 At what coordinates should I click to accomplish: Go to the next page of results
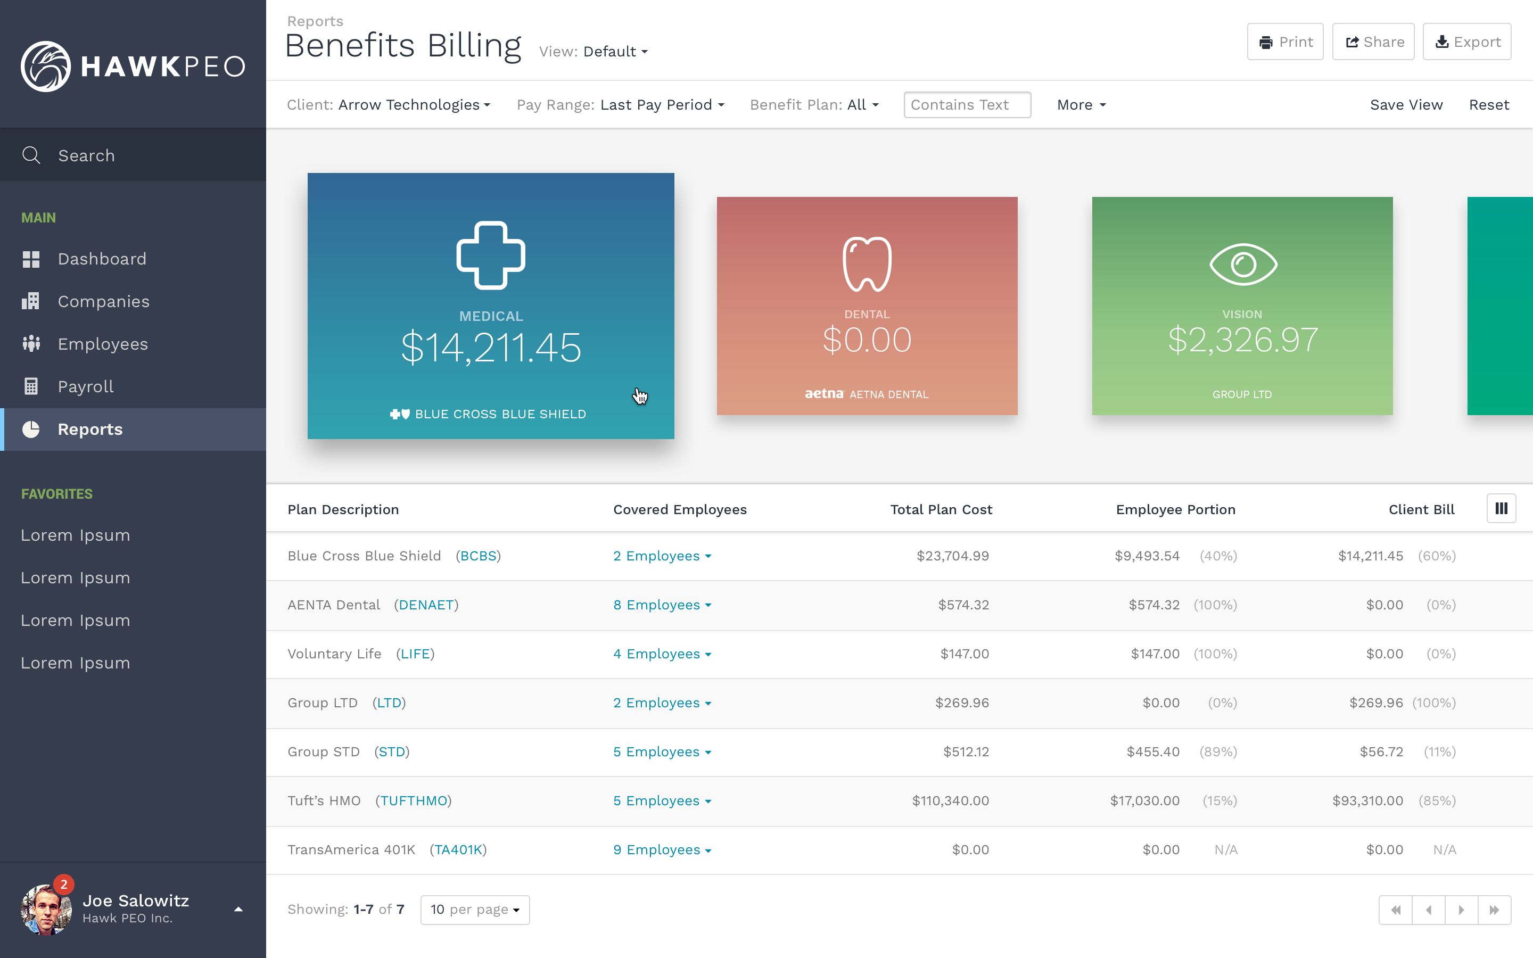[x=1462, y=910]
